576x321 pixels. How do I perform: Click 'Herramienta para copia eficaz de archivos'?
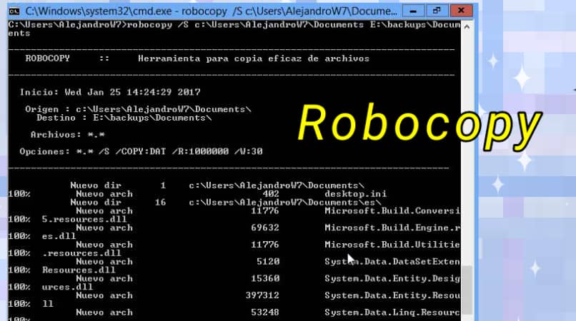click(x=254, y=58)
